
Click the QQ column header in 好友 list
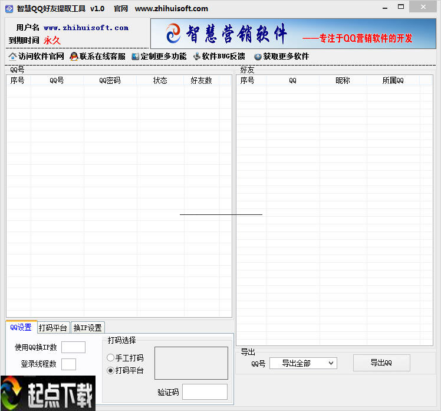pos(293,80)
